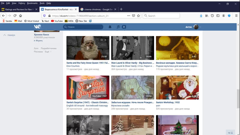Open the Mail bookmark
Image resolution: width=240 pixels, height=135 pixels.
18,21
